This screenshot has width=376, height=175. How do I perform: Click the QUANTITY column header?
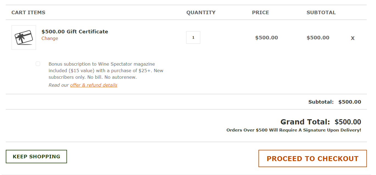pyautogui.click(x=201, y=12)
